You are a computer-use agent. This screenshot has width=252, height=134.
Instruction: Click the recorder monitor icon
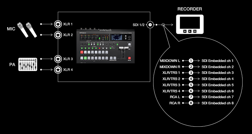190,24
